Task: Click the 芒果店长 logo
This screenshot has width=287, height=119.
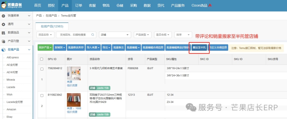Action: click(x=12, y=5)
